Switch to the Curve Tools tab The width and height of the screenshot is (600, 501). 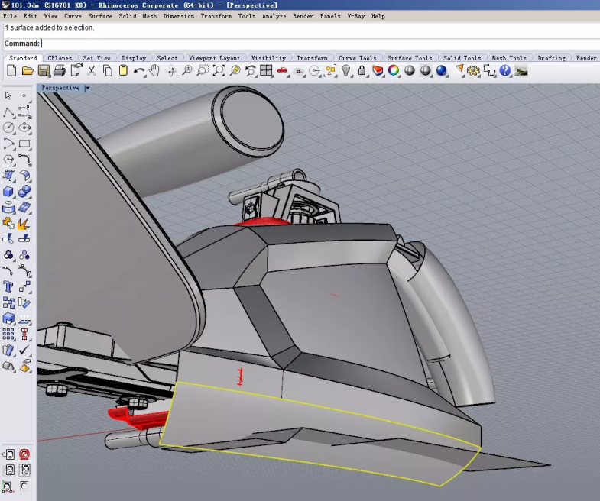pyautogui.click(x=357, y=58)
